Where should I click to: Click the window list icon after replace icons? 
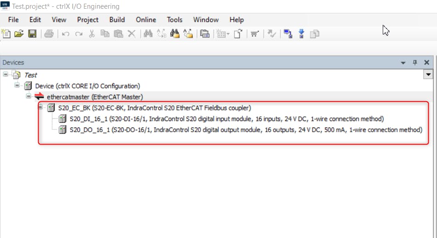point(205,34)
